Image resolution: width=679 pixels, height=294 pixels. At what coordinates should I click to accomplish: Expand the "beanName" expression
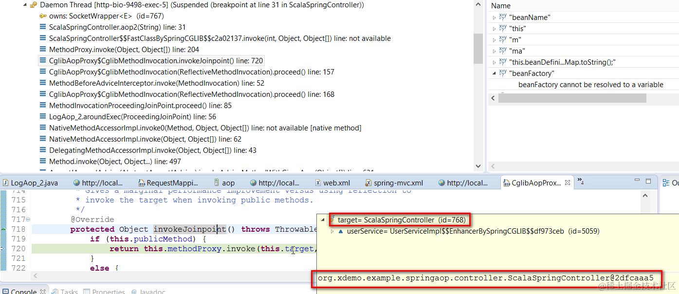pyautogui.click(x=495, y=18)
